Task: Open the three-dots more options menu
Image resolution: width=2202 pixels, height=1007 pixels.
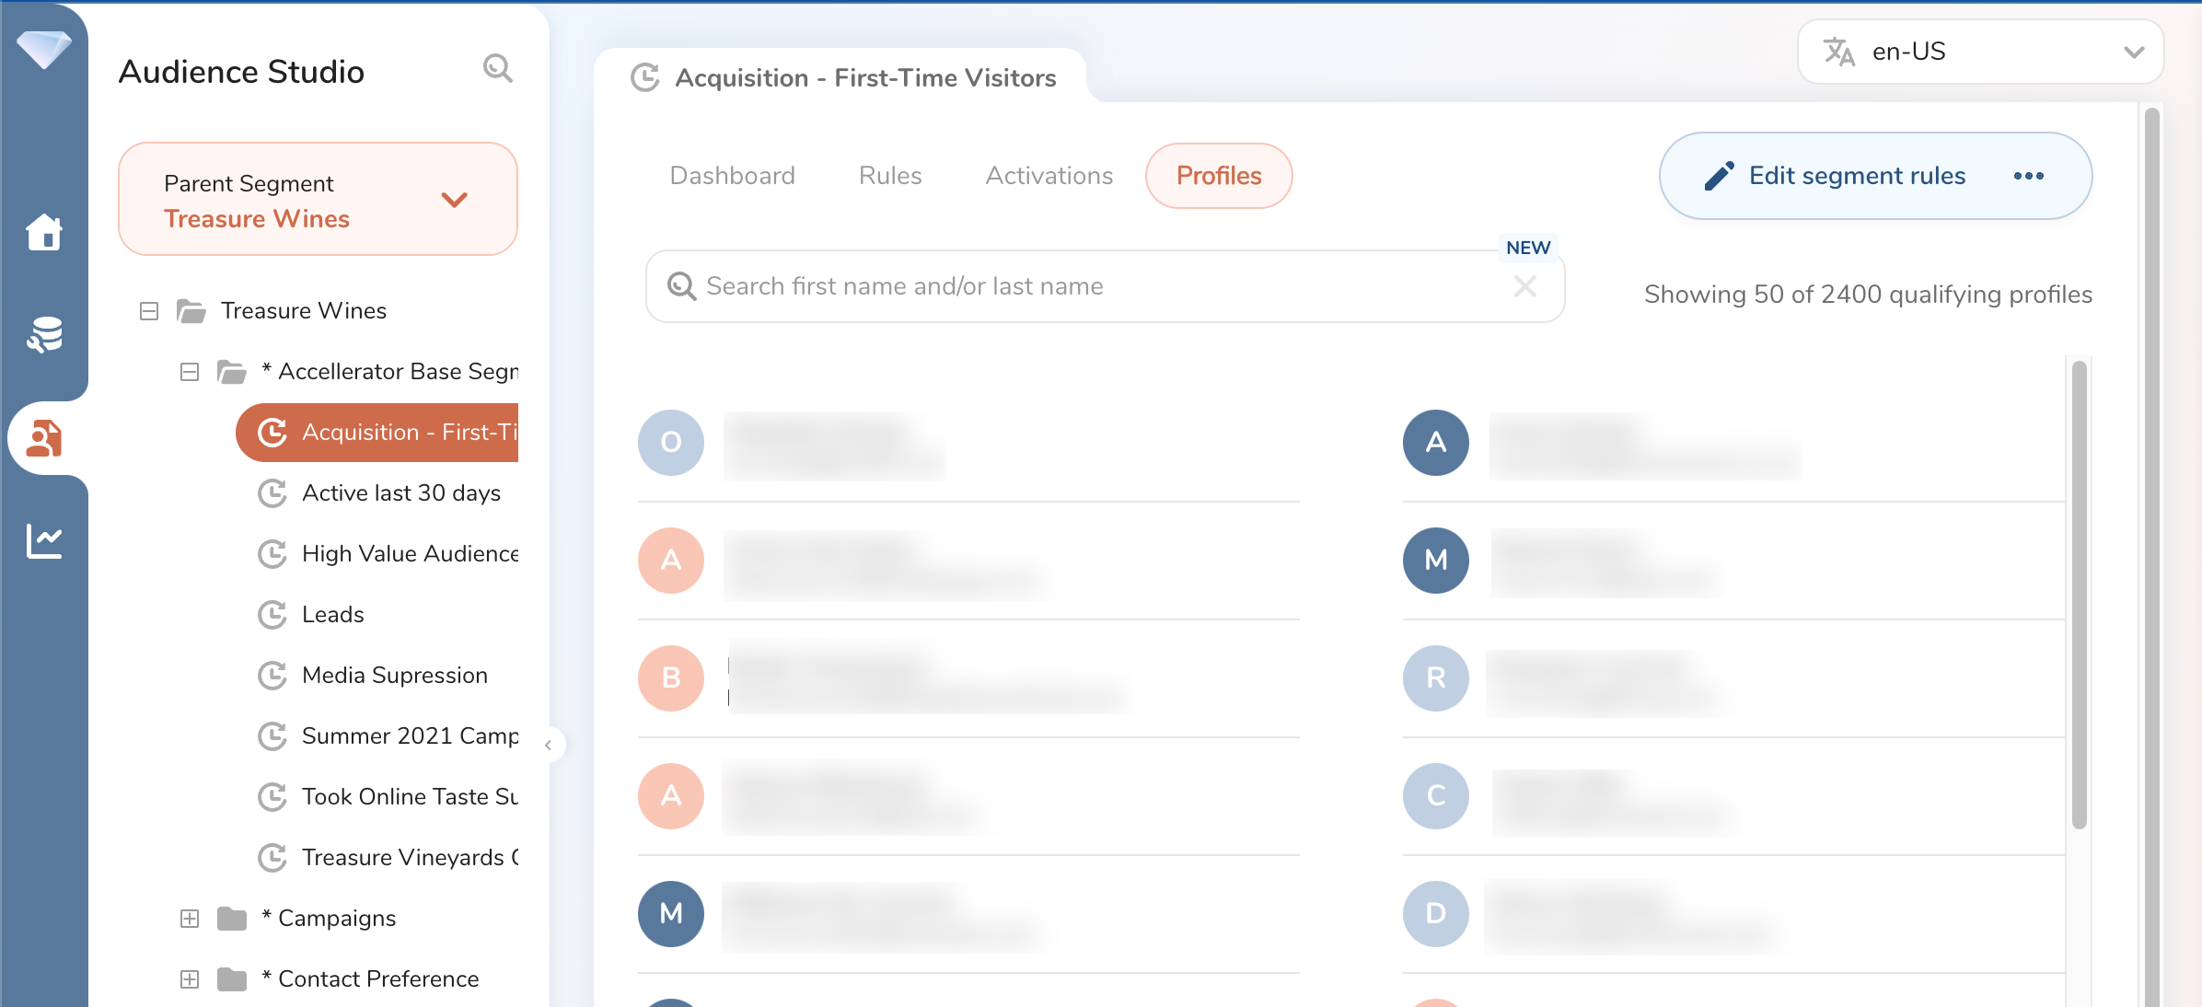Action: click(2028, 176)
